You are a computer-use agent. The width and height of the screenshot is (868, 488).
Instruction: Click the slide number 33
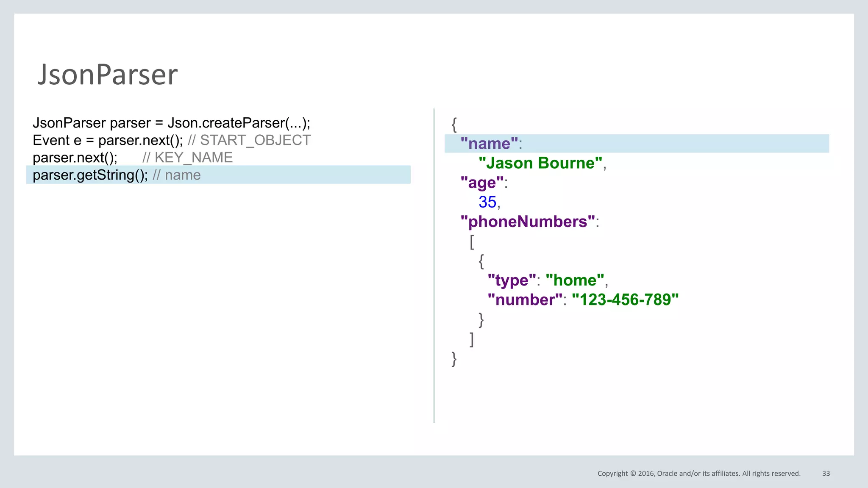(x=826, y=474)
